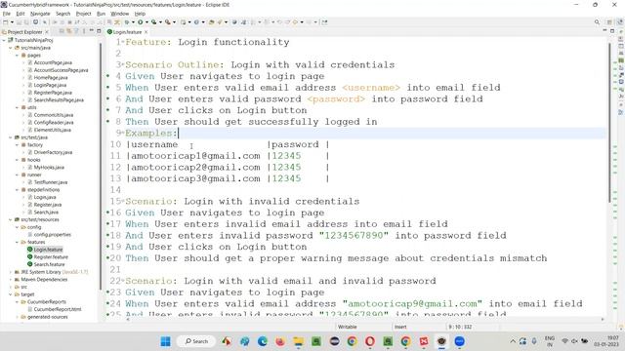Select config.properties in explorer
The width and height of the screenshot is (625, 351).
click(x=52, y=235)
